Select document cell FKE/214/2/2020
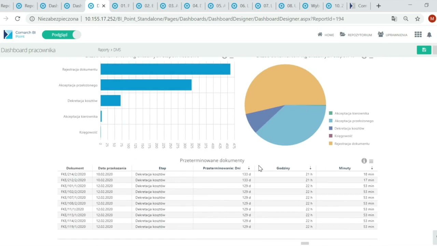The image size is (437, 246). (73, 174)
